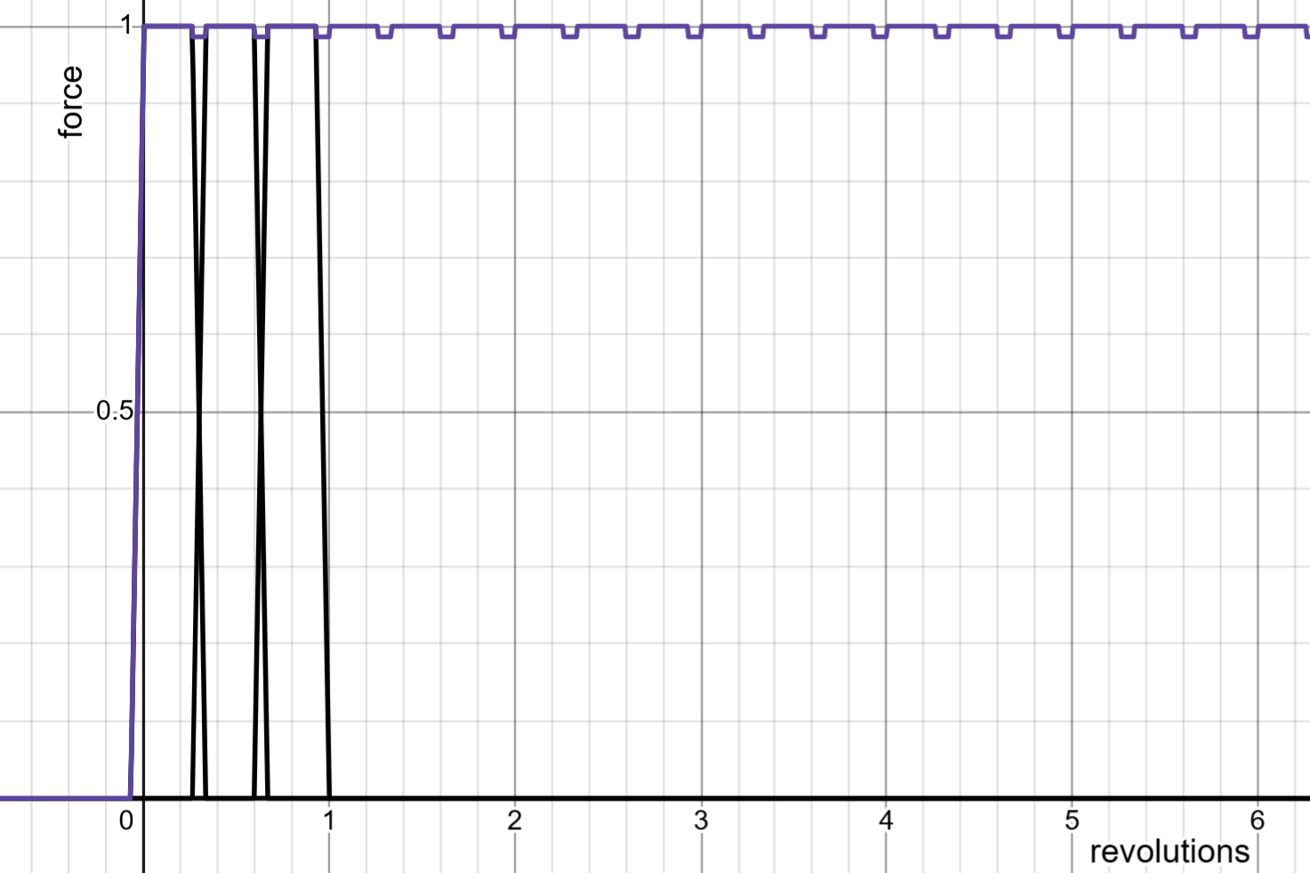Image resolution: width=1310 pixels, height=873 pixels.
Task: Select the y-axis tick label "1" at top
Action: (x=126, y=25)
